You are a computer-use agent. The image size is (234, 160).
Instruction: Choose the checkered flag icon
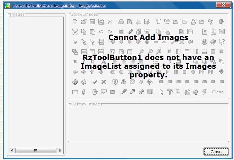[x=150, y=82]
